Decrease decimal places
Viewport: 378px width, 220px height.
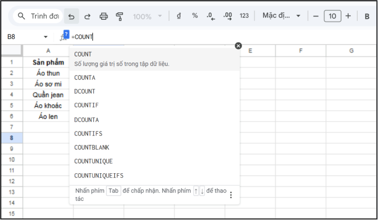click(211, 16)
